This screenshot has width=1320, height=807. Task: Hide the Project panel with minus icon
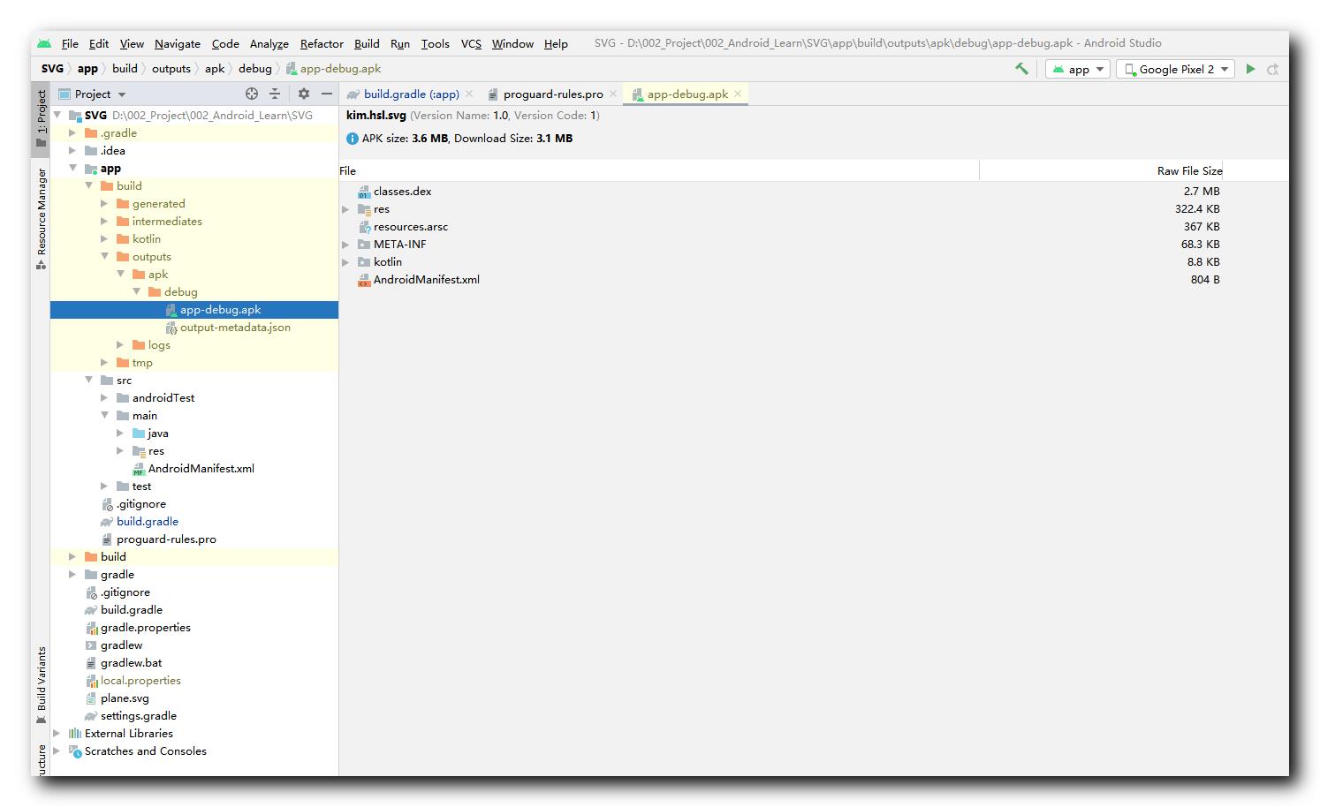327,94
